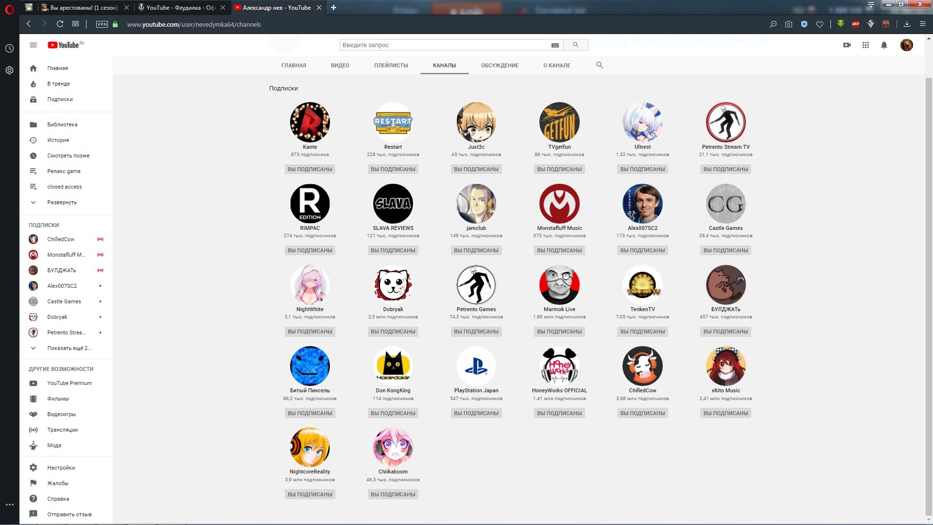Viewport: 933px width, 525px height.
Task: Open the on-screen keyboard icon in search
Action: (555, 45)
